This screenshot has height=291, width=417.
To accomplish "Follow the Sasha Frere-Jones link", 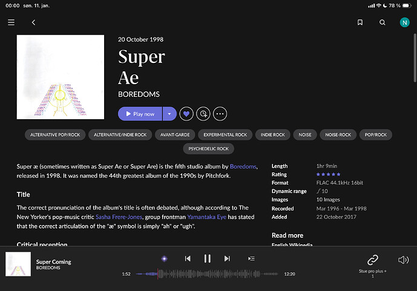I will 119,217.
